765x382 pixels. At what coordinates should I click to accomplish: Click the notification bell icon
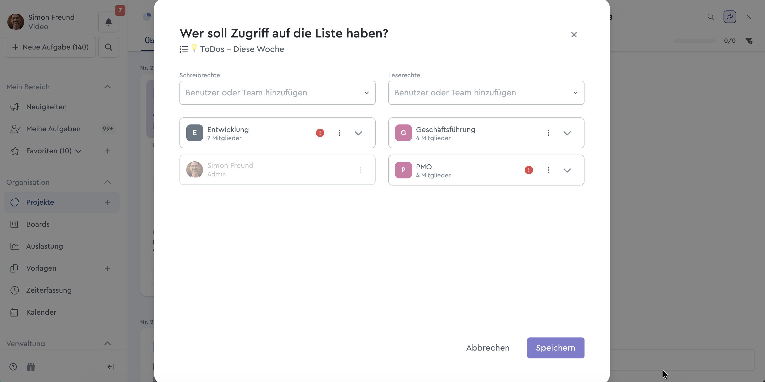coord(108,22)
